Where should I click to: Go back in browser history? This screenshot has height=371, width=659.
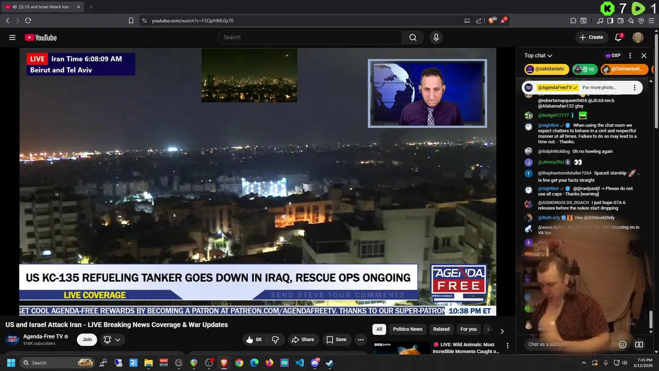7,21
